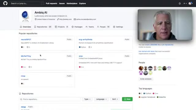Open Marketplace in header
The width and height of the screenshot is (196, 110).
pyautogui.click(x=72, y=3)
